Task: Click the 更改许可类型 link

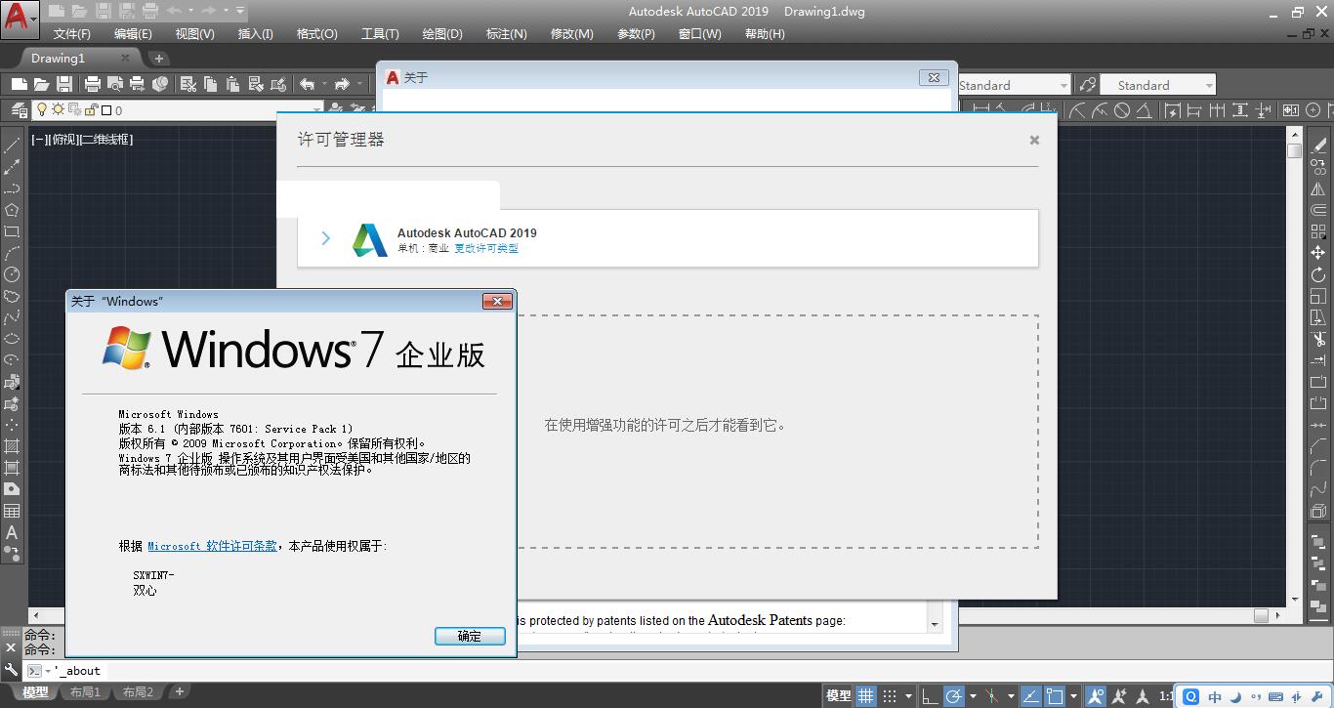Action: pyautogui.click(x=486, y=248)
